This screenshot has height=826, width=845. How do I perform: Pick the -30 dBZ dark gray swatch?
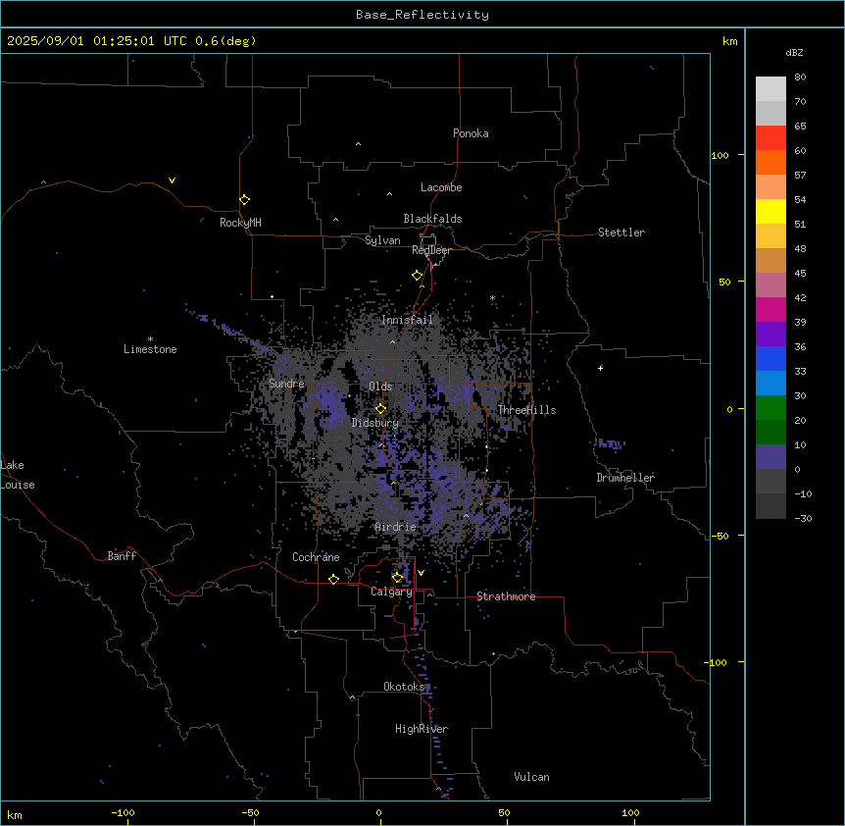click(770, 506)
